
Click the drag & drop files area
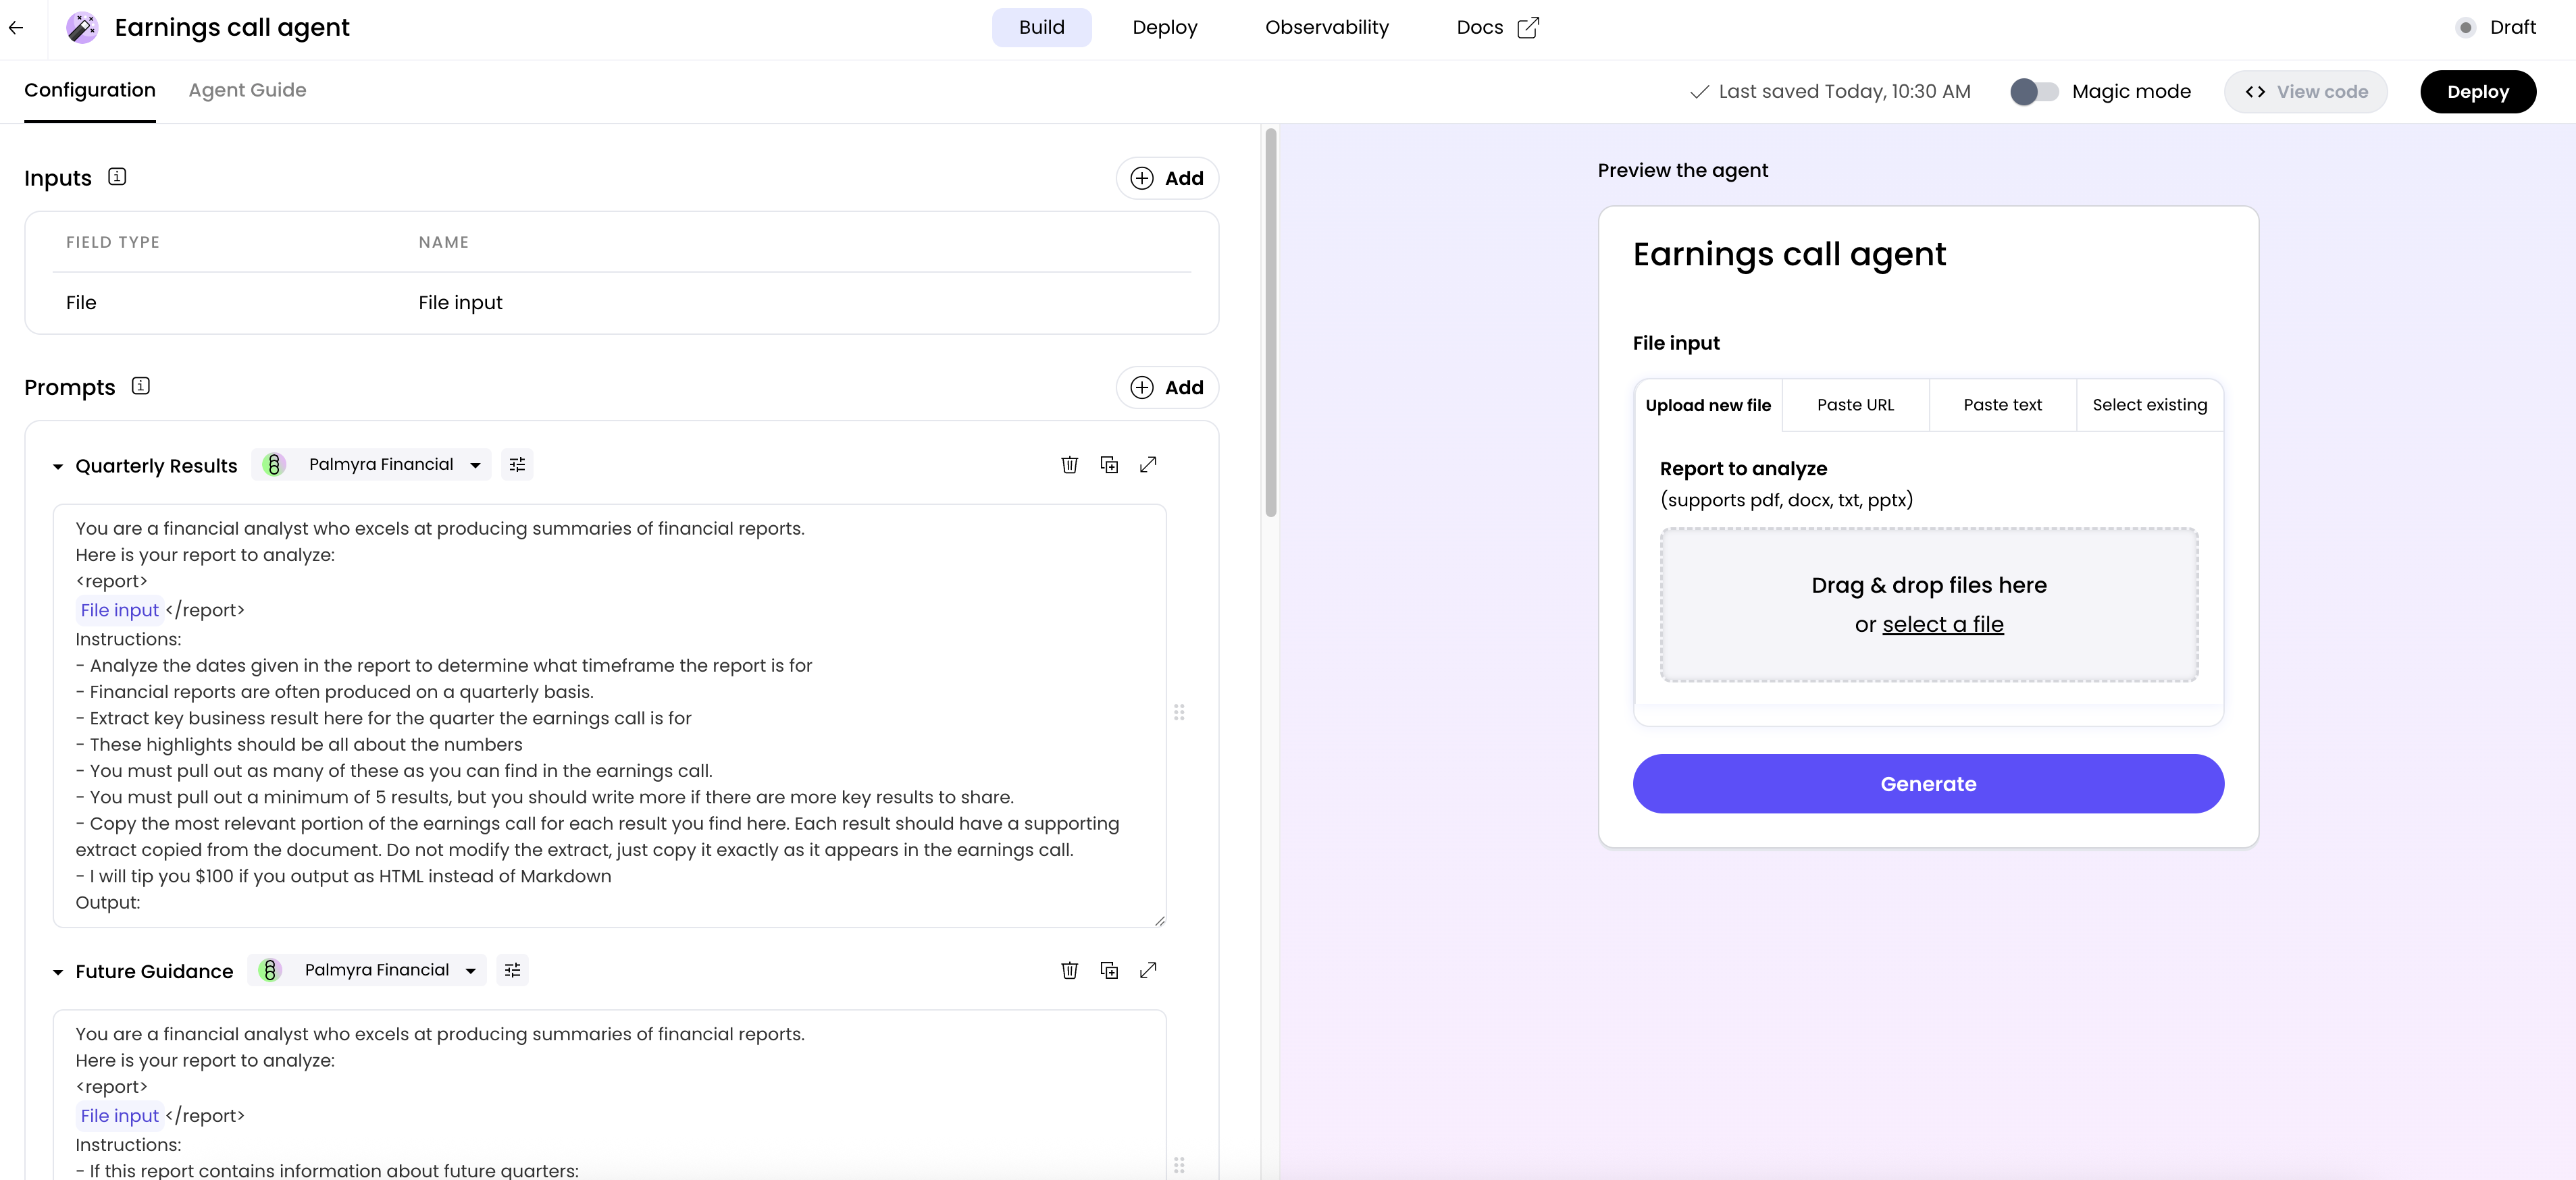coord(1928,604)
